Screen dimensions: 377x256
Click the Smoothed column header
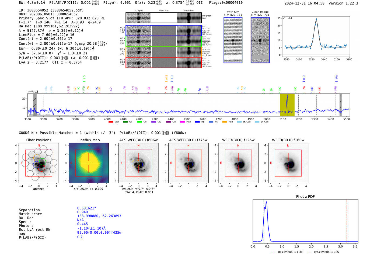pyautogui.click(x=189, y=11)
